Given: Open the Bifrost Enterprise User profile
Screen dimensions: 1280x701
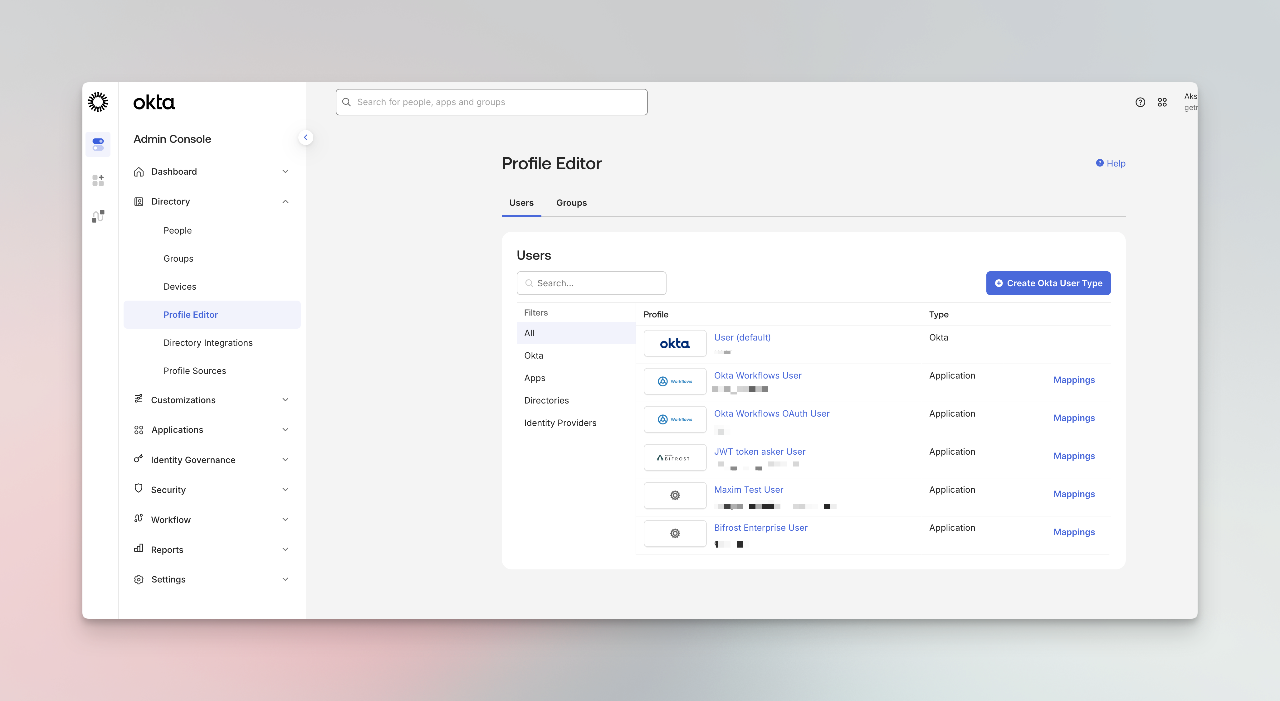Looking at the screenshot, I should coord(761,528).
